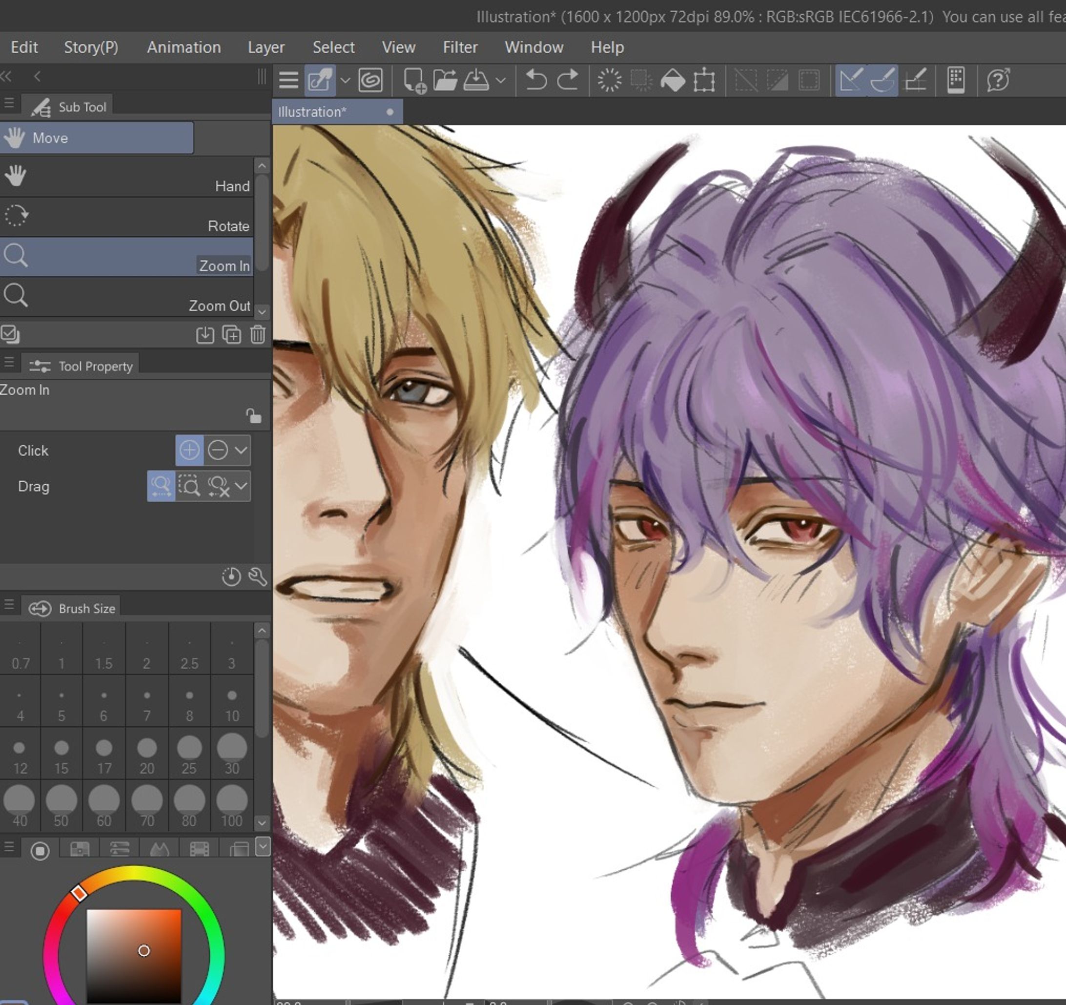Open the export icon's dropdown arrow
The image size is (1066, 1005).
tap(502, 81)
